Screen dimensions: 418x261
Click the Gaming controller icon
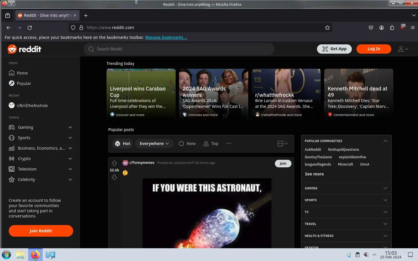coord(12,127)
